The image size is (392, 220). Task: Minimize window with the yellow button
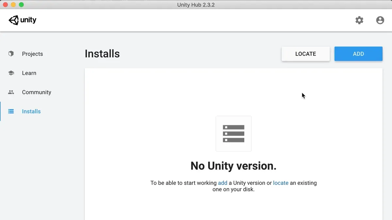(x=13, y=5)
